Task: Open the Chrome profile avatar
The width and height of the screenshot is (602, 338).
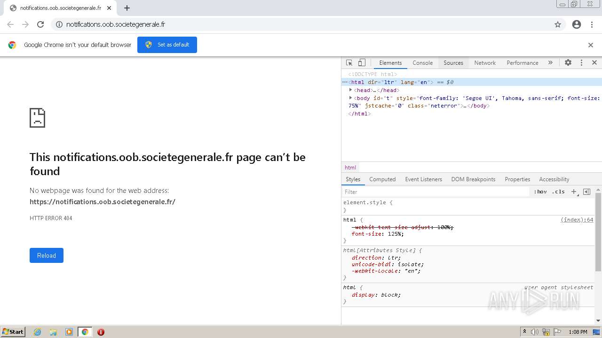Action: pos(577,24)
